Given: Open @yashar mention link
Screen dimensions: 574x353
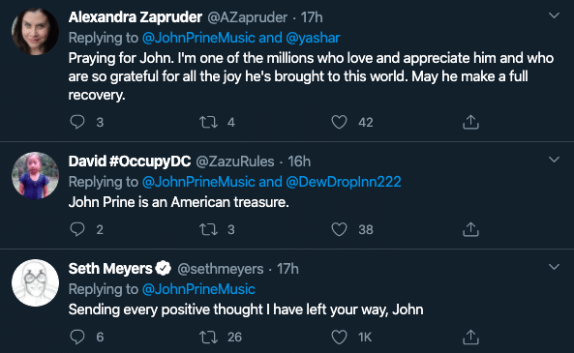Looking at the screenshot, I should (x=313, y=38).
